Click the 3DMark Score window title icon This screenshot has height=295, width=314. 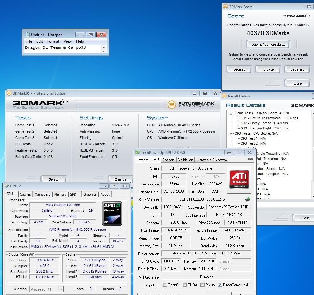tap(225, 7)
